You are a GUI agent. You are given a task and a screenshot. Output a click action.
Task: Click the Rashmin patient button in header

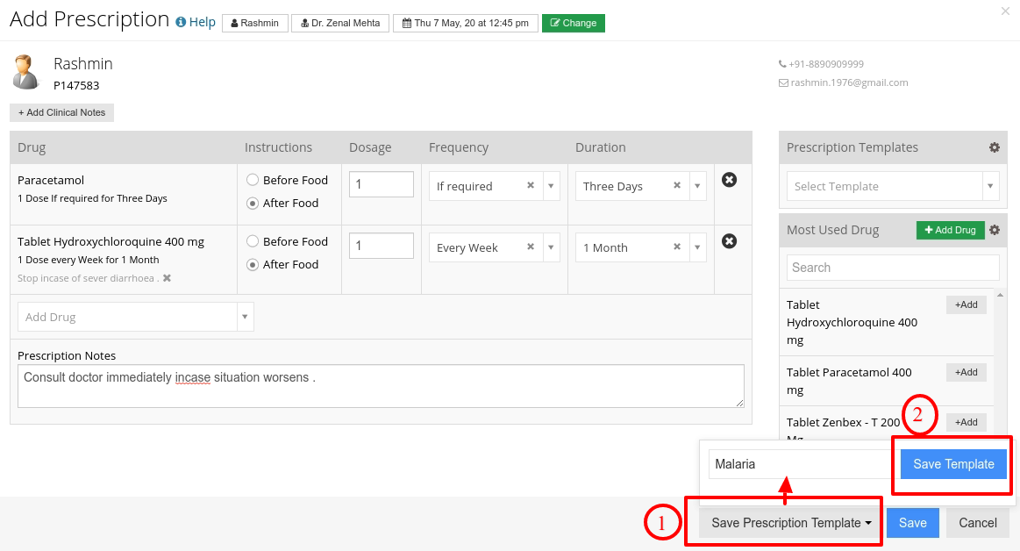click(x=255, y=23)
